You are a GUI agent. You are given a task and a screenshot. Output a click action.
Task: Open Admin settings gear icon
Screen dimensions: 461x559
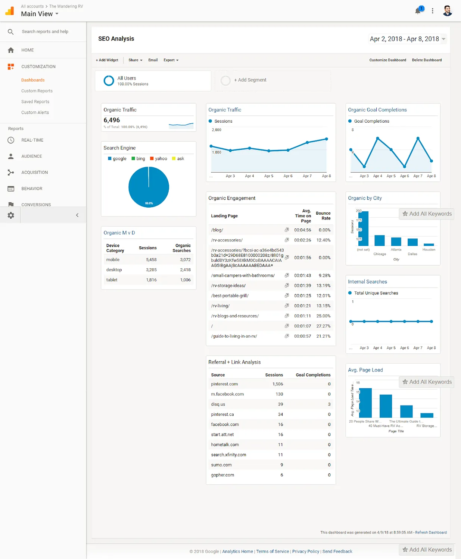pos(11,215)
